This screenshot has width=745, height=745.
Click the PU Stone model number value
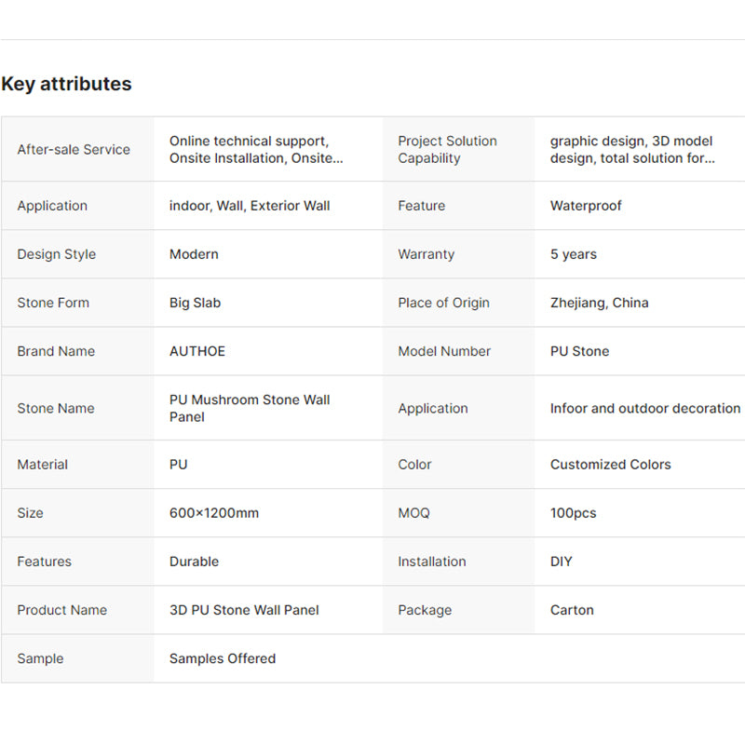[579, 351]
